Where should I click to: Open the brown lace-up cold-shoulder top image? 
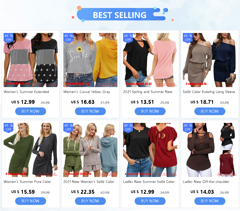pyautogui.click(x=210, y=150)
